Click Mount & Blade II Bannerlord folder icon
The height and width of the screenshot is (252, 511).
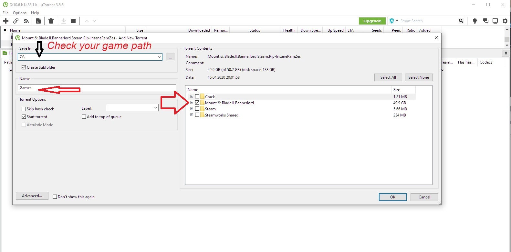[x=202, y=103]
